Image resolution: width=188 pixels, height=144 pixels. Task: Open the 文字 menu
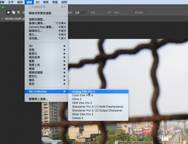[x=11, y=2]
